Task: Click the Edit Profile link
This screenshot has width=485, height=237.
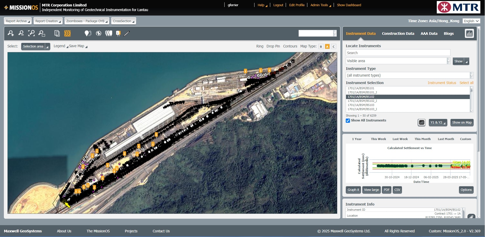Action: pos(297,5)
